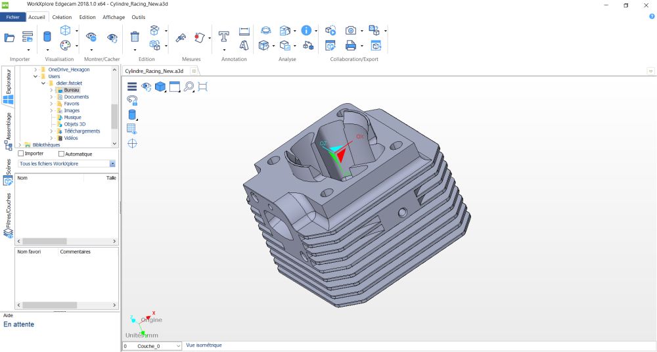Click the hamburger menu icon in viewport
Screen dimensions: 657x352
click(132, 87)
